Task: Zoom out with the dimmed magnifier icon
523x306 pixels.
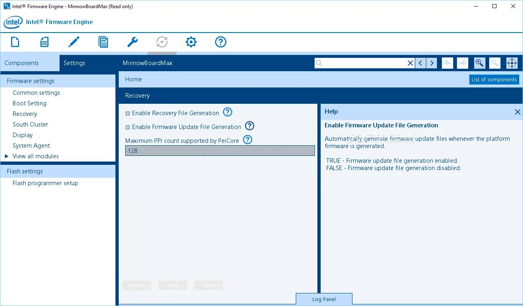Action: pos(494,63)
